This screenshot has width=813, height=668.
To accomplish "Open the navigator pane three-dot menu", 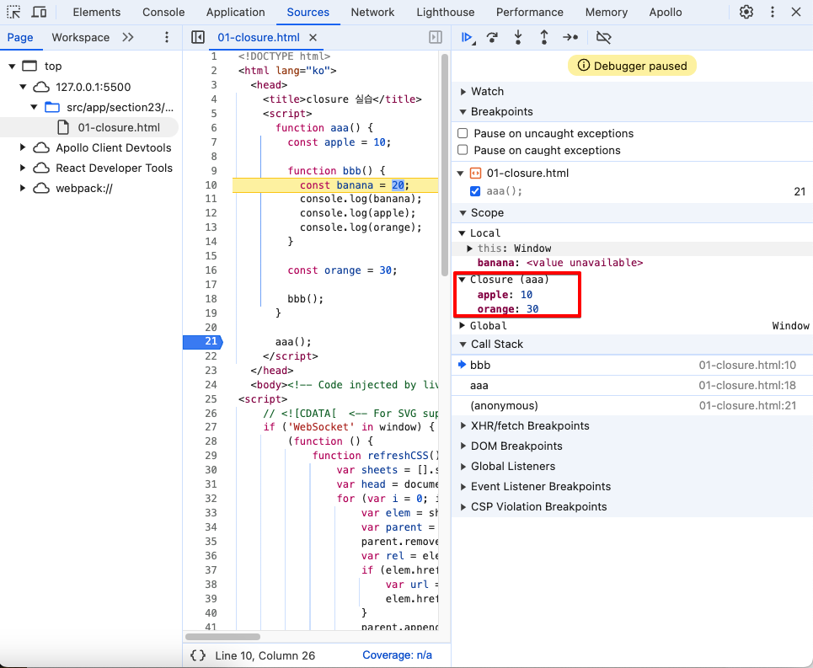I will 167,37.
